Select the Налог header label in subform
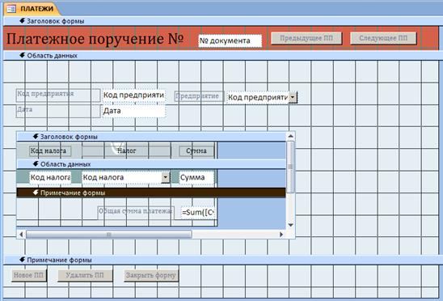Image resolution: width=443 pixels, height=301 pixels. click(x=127, y=150)
